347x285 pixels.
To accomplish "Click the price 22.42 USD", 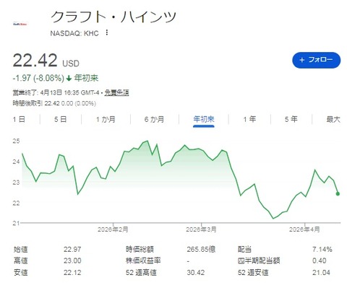I will [46, 61].
